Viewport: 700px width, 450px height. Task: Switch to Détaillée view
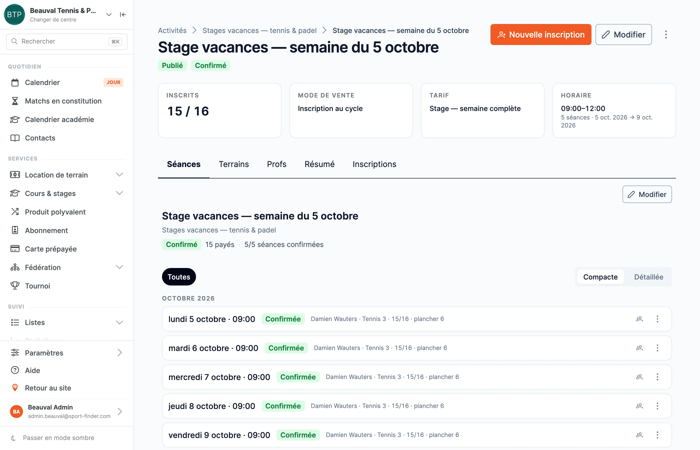pyautogui.click(x=648, y=277)
